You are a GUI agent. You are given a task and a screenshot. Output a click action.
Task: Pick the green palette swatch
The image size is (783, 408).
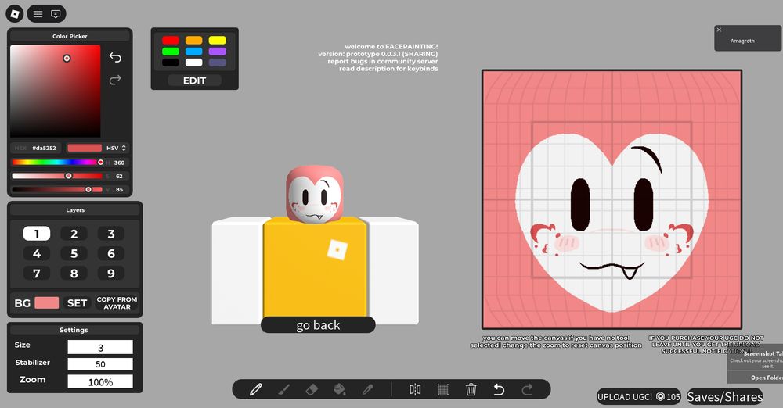coord(170,52)
